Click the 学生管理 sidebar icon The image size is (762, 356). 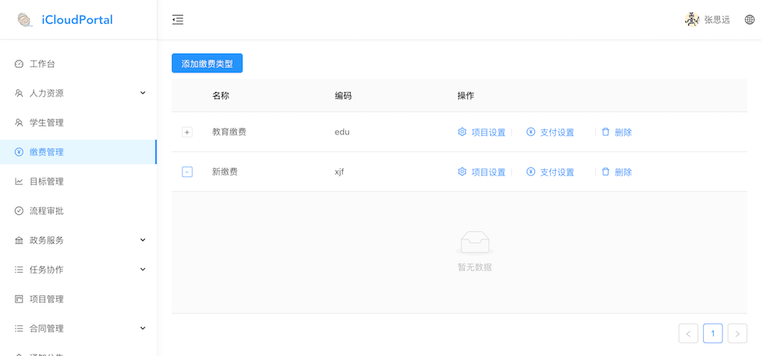(19, 123)
